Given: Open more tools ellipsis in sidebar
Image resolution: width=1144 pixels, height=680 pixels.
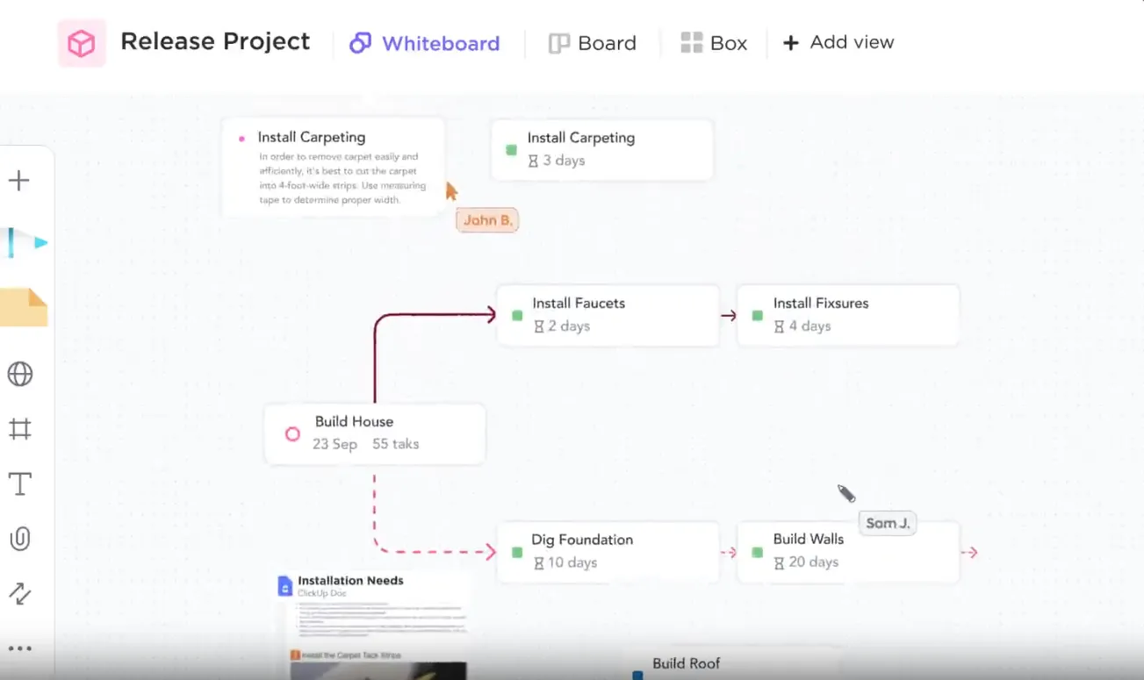Looking at the screenshot, I should click(19, 648).
